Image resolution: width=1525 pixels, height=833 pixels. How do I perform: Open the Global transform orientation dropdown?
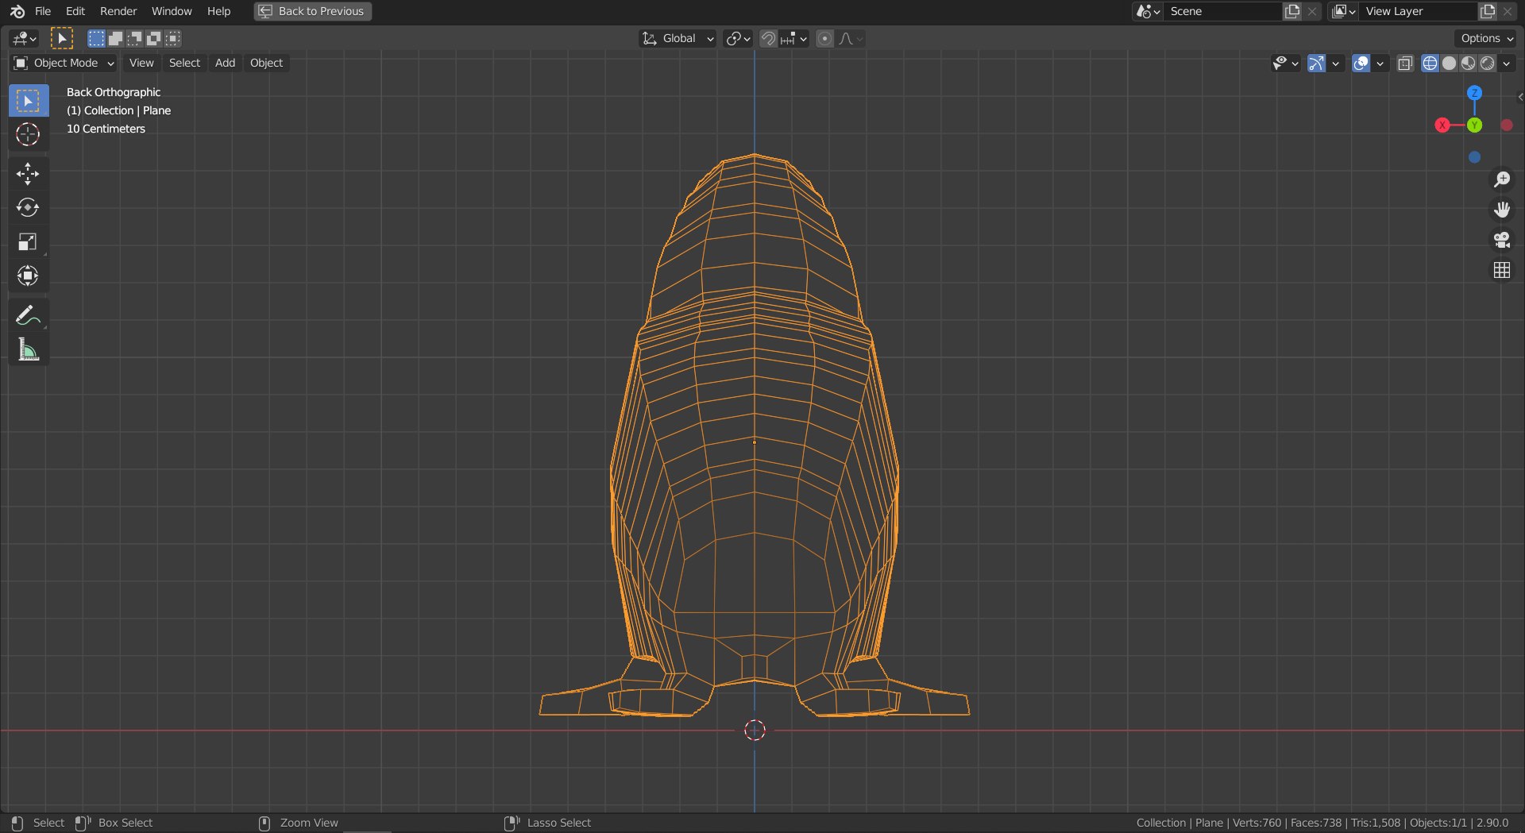[x=678, y=38]
